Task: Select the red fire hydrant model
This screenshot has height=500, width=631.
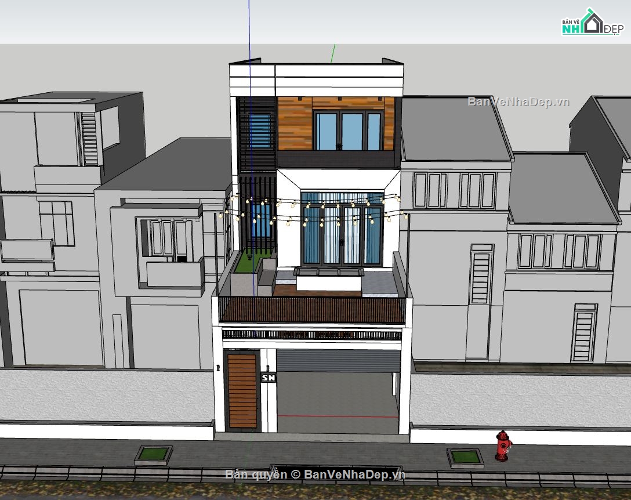Action: [x=503, y=445]
